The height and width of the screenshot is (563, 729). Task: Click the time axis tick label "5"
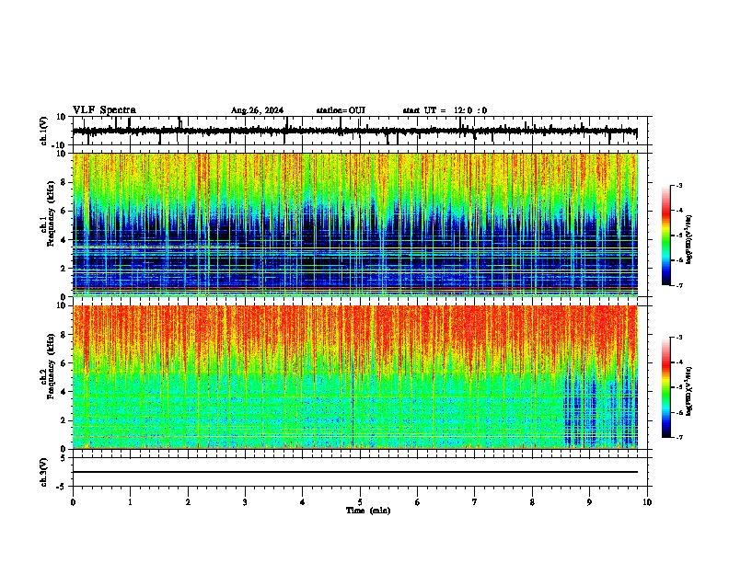[x=360, y=502]
